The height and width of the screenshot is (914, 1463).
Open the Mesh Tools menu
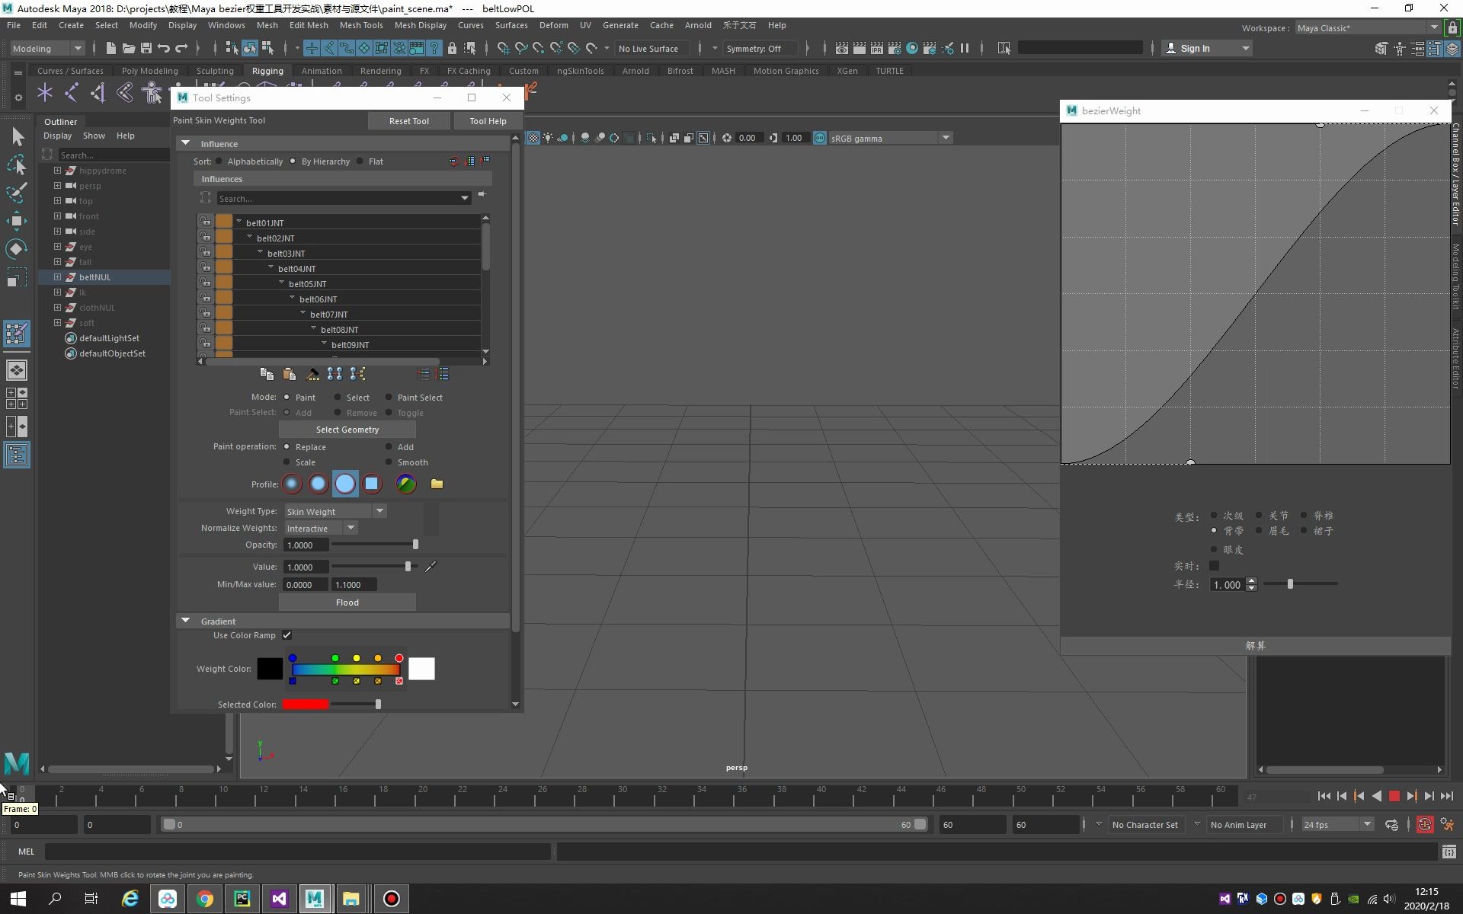[x=360, y=25]
